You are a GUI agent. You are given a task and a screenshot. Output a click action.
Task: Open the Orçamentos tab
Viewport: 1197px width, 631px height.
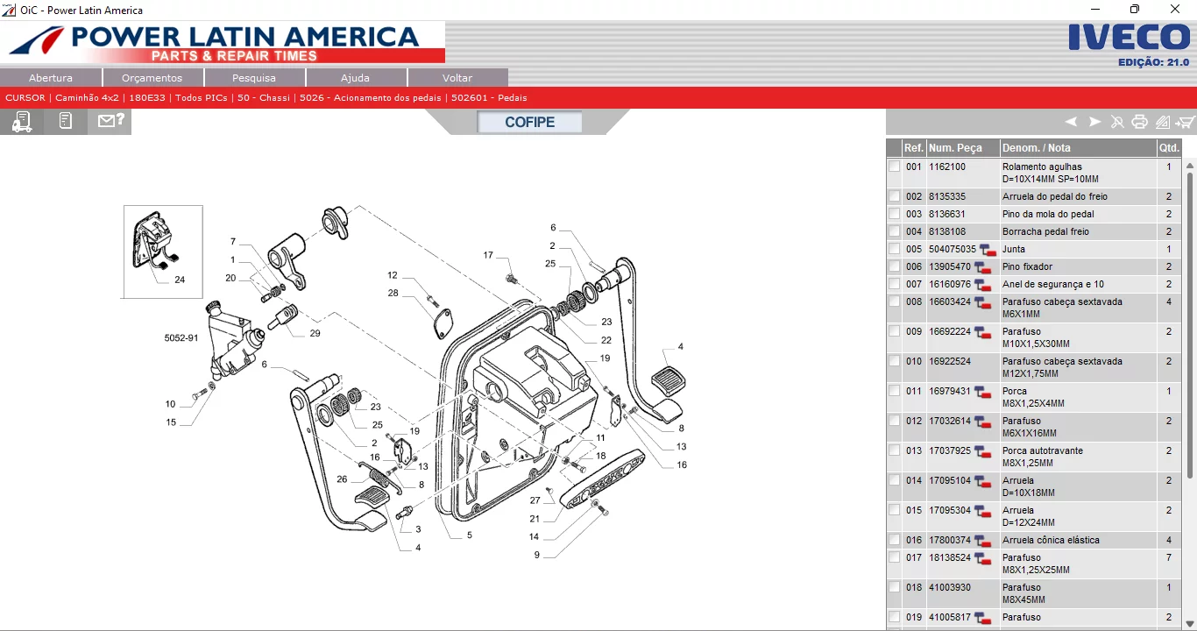tap(153, 77)
